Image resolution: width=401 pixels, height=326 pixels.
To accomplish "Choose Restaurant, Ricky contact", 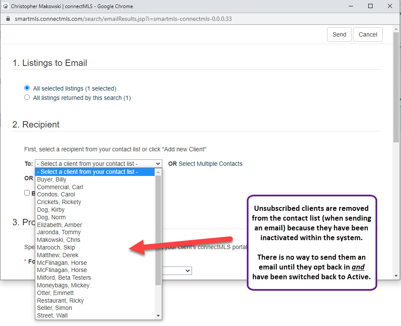I will coord(95,300).
